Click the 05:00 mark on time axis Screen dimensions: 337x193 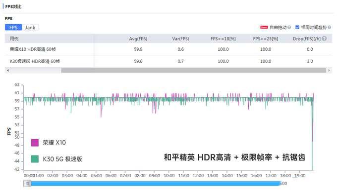(x=96, y=176)
